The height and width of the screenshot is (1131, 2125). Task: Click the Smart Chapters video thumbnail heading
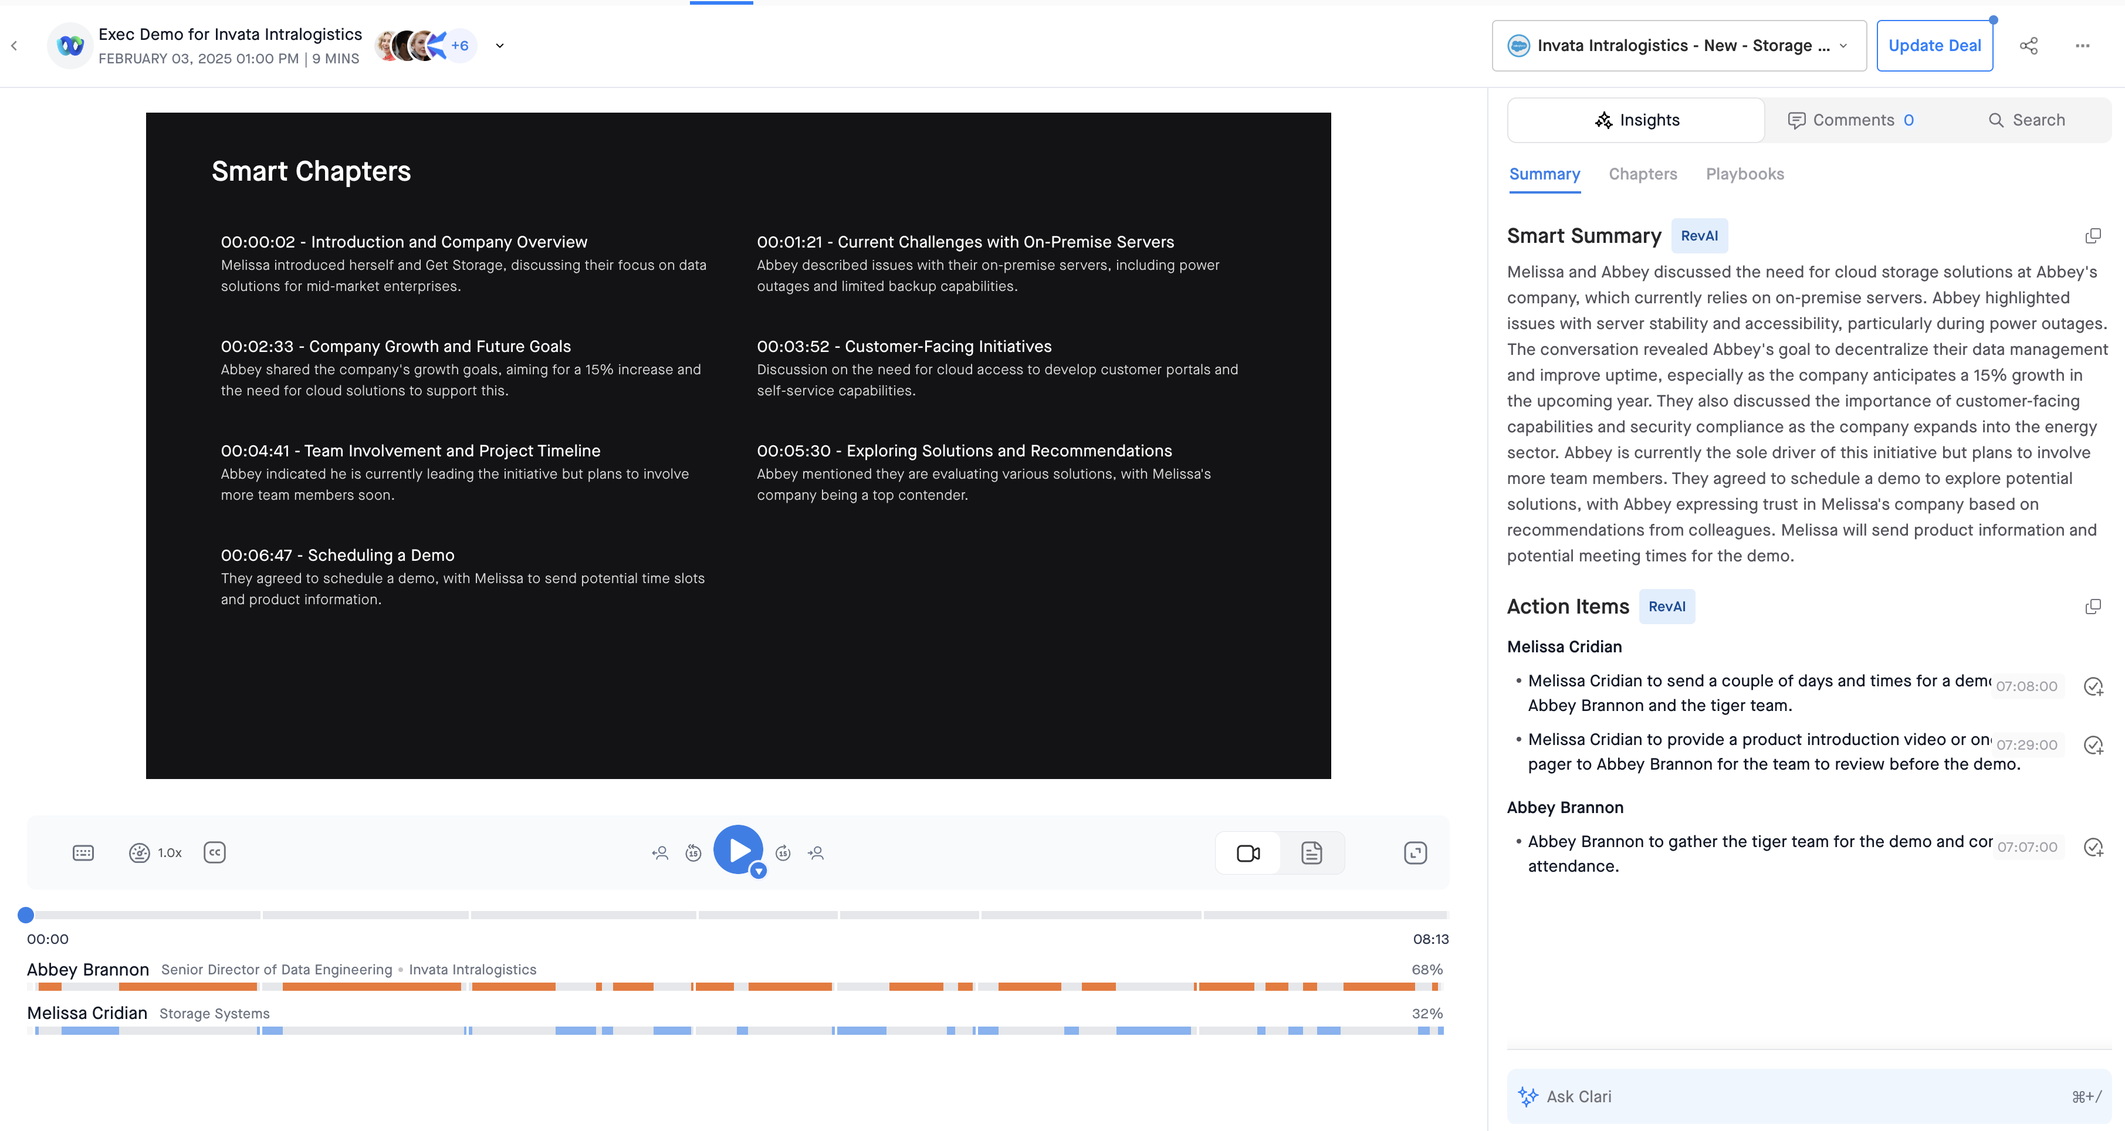pos(311,172)
